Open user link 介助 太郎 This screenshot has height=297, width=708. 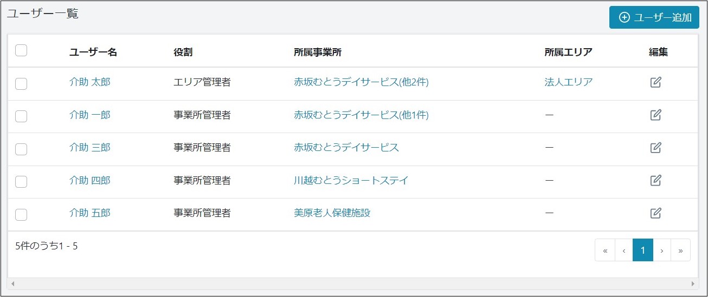(89, 82)
